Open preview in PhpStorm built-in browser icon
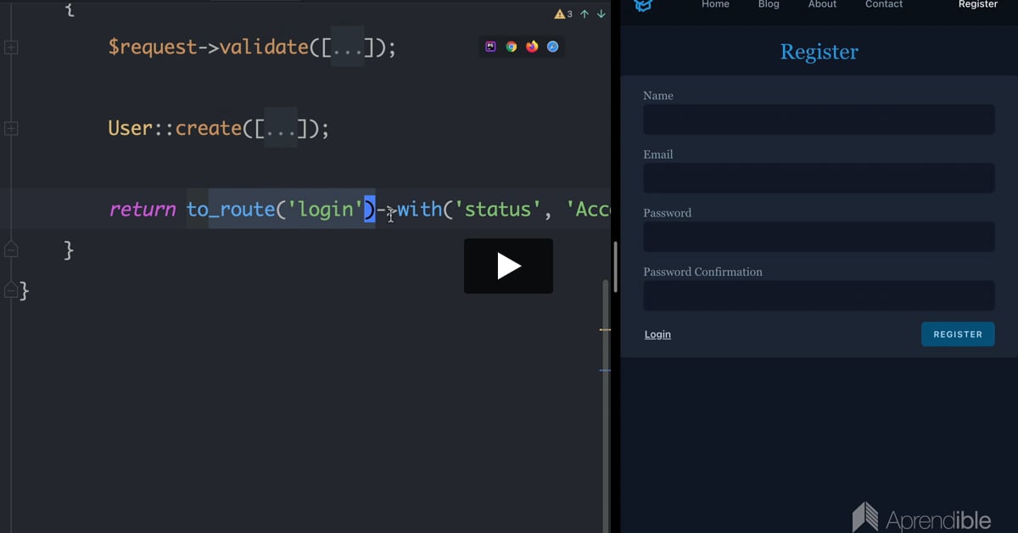The image size is (1018, 533). [490, 47]
